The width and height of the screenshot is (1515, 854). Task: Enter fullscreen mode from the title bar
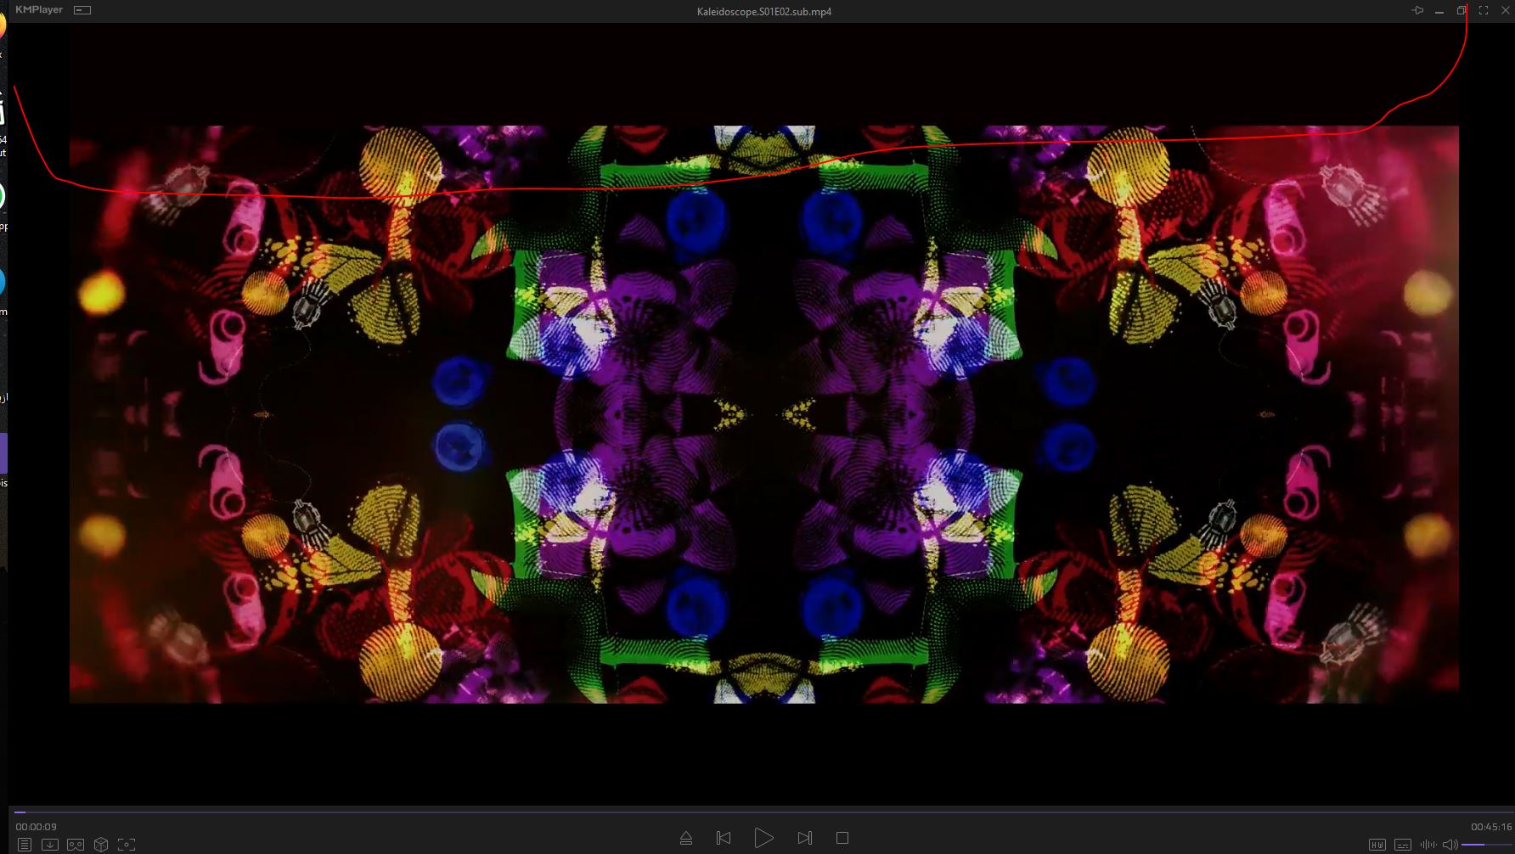(x=1484, y=10)
